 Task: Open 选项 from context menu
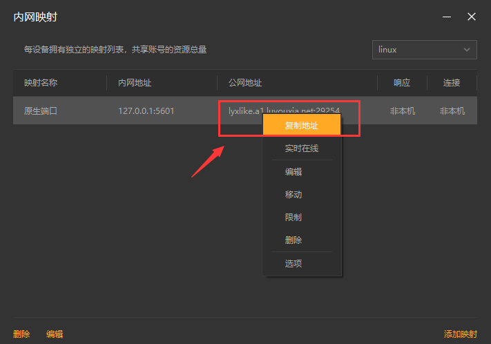click(293, 263)
